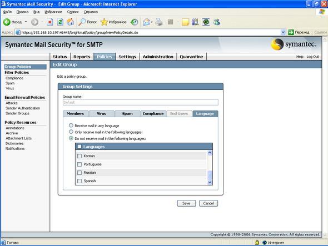Open Group Policies in sidebar
The height and width of the screenshot is (246, 328).
click(x=26, y=67)
